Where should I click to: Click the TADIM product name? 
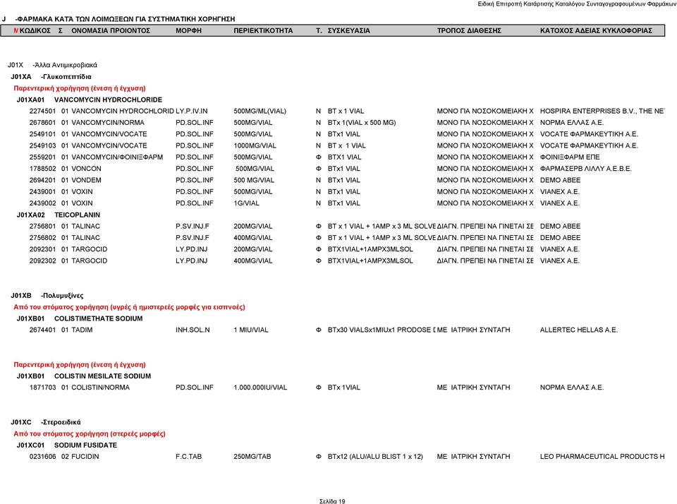[x=82, y=330]
